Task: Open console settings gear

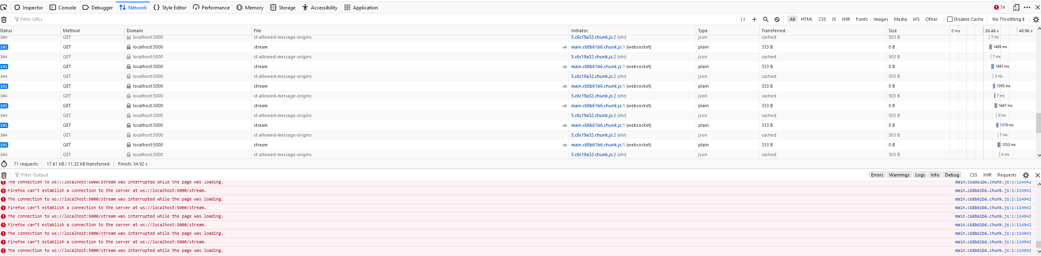Action: click(x=1026, y=175)
